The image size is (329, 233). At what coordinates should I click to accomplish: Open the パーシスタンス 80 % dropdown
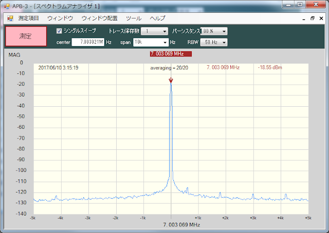(x=214, y=31)
